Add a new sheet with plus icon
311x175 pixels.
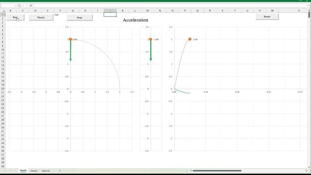coord(59,171)
